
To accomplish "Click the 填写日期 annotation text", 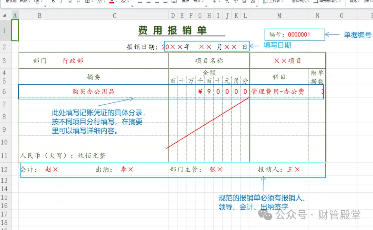I will coord(277,45).
